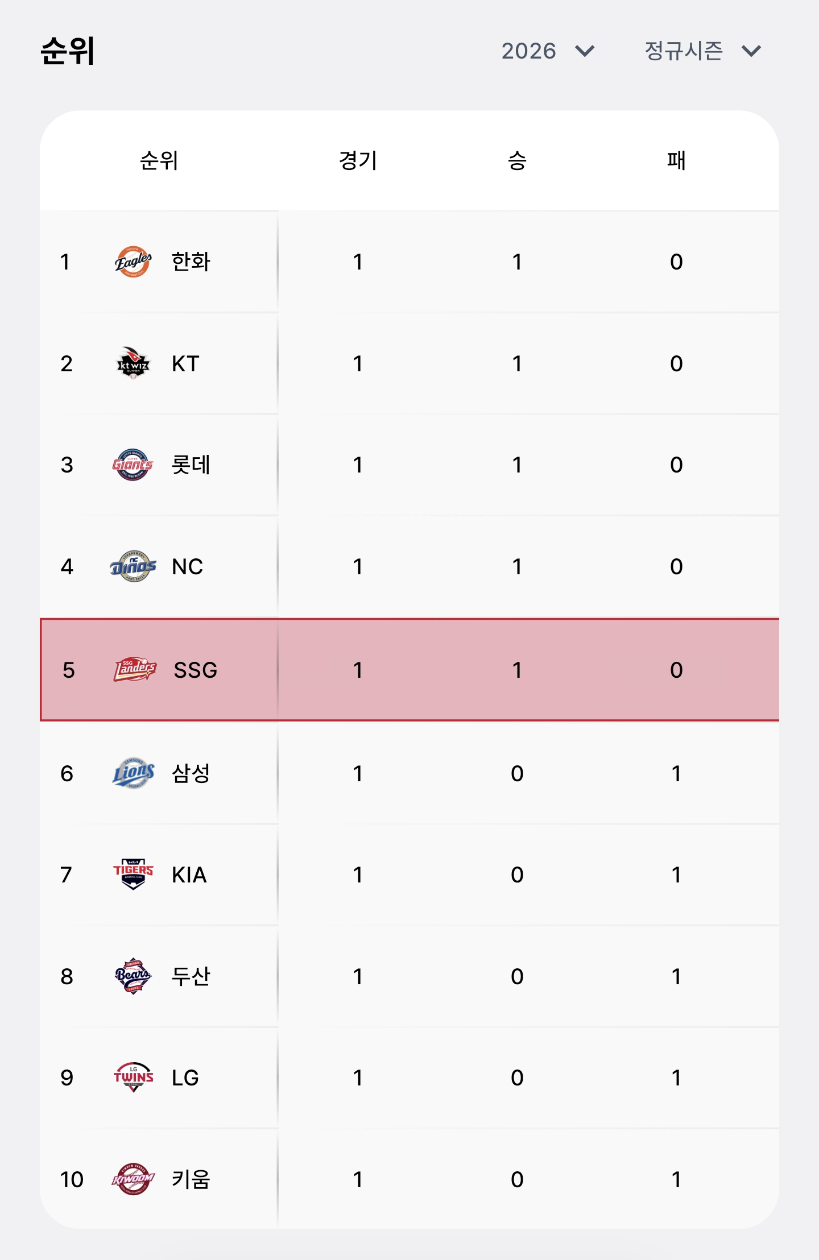This screenshot has height=1260, width=819.
Task: Open the 2026 season year dropdown
Action: [x=548, y=51]
